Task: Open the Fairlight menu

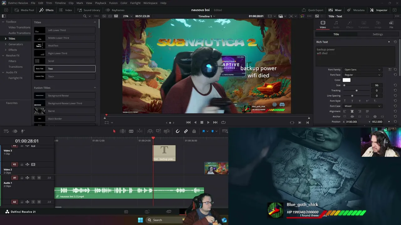Action: (x=135, y=3)
